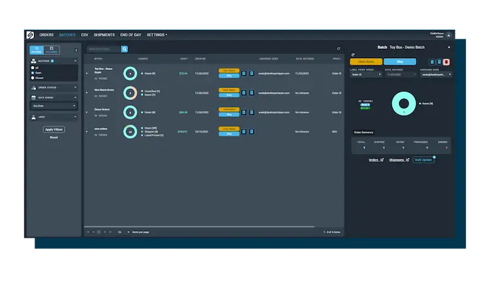The height and width of the screenshot is (294, 490).
Task: Open the Shipments link in detail panel
Action: [x=399, y=160]
